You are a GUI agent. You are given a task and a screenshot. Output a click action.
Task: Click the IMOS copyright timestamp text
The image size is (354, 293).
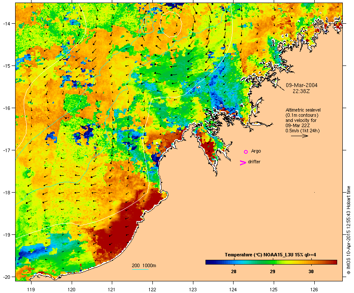[348, 230]
